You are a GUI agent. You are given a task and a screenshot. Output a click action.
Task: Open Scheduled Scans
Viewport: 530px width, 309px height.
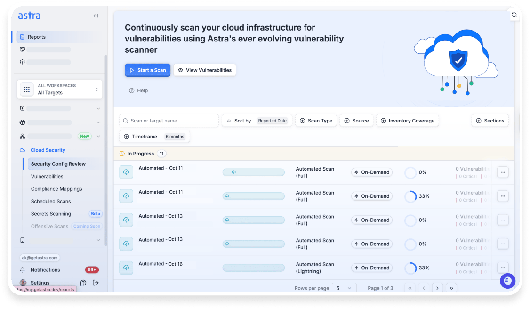click(51, 202)
